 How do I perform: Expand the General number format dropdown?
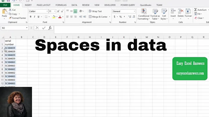[x=134, y=11]
